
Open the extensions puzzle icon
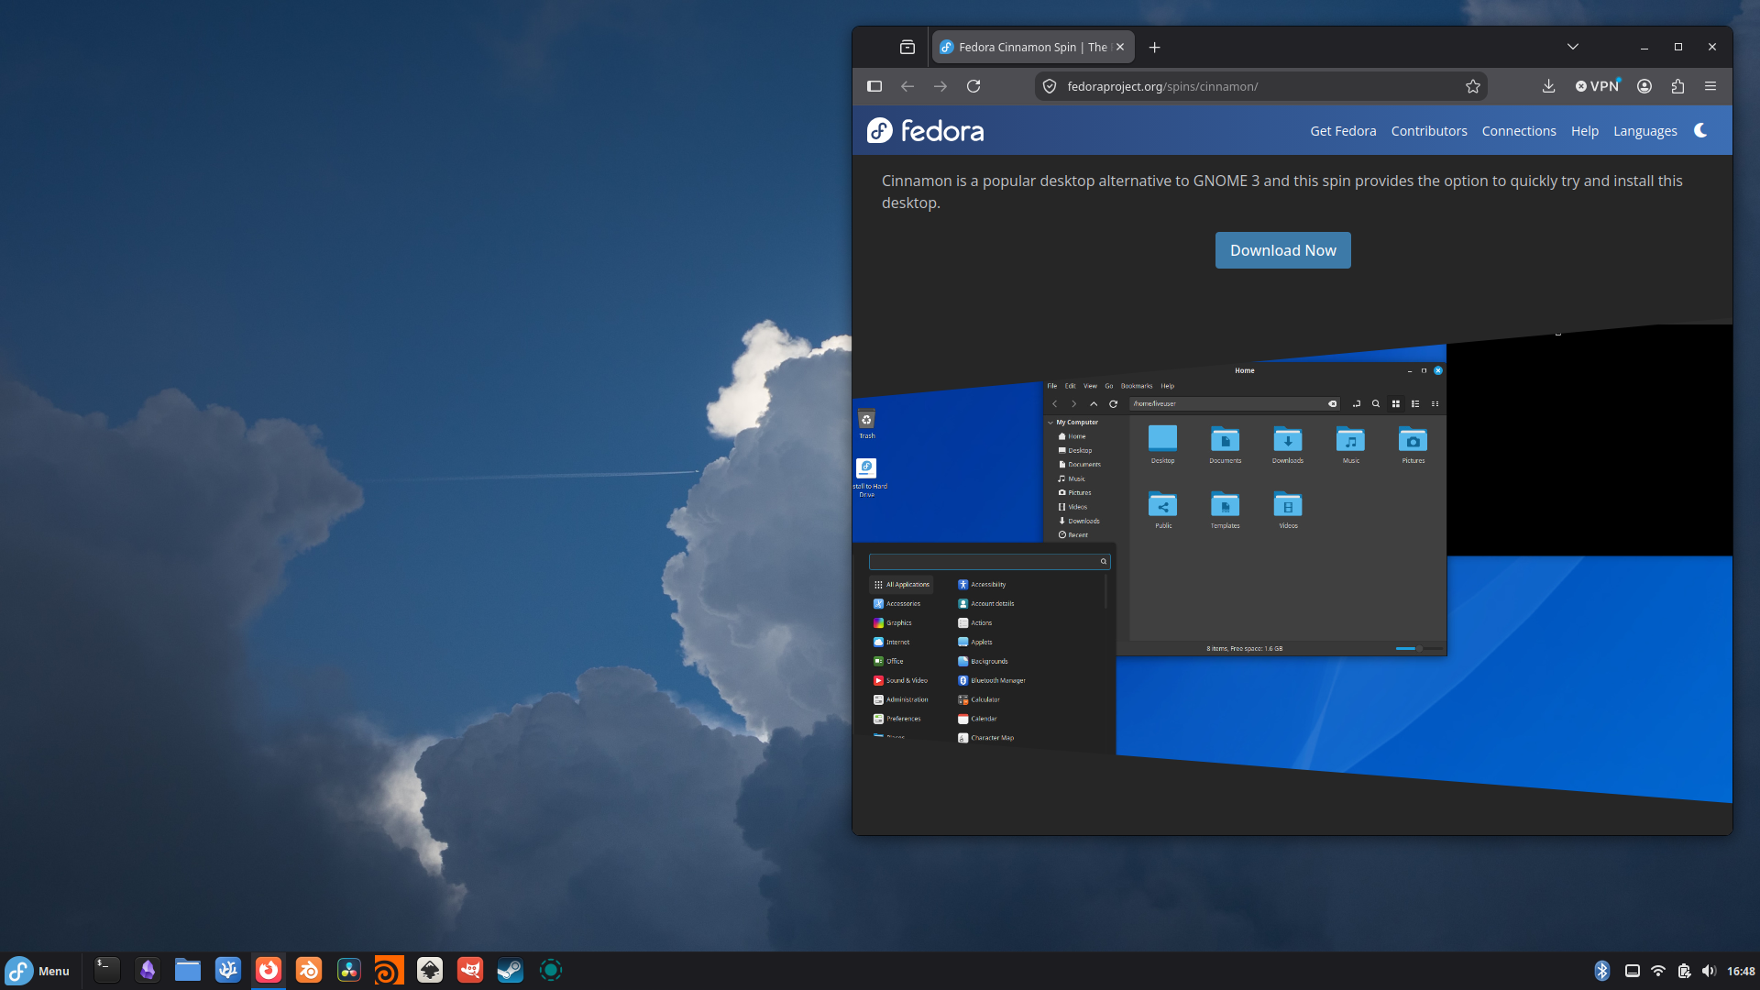point(1677,86)
